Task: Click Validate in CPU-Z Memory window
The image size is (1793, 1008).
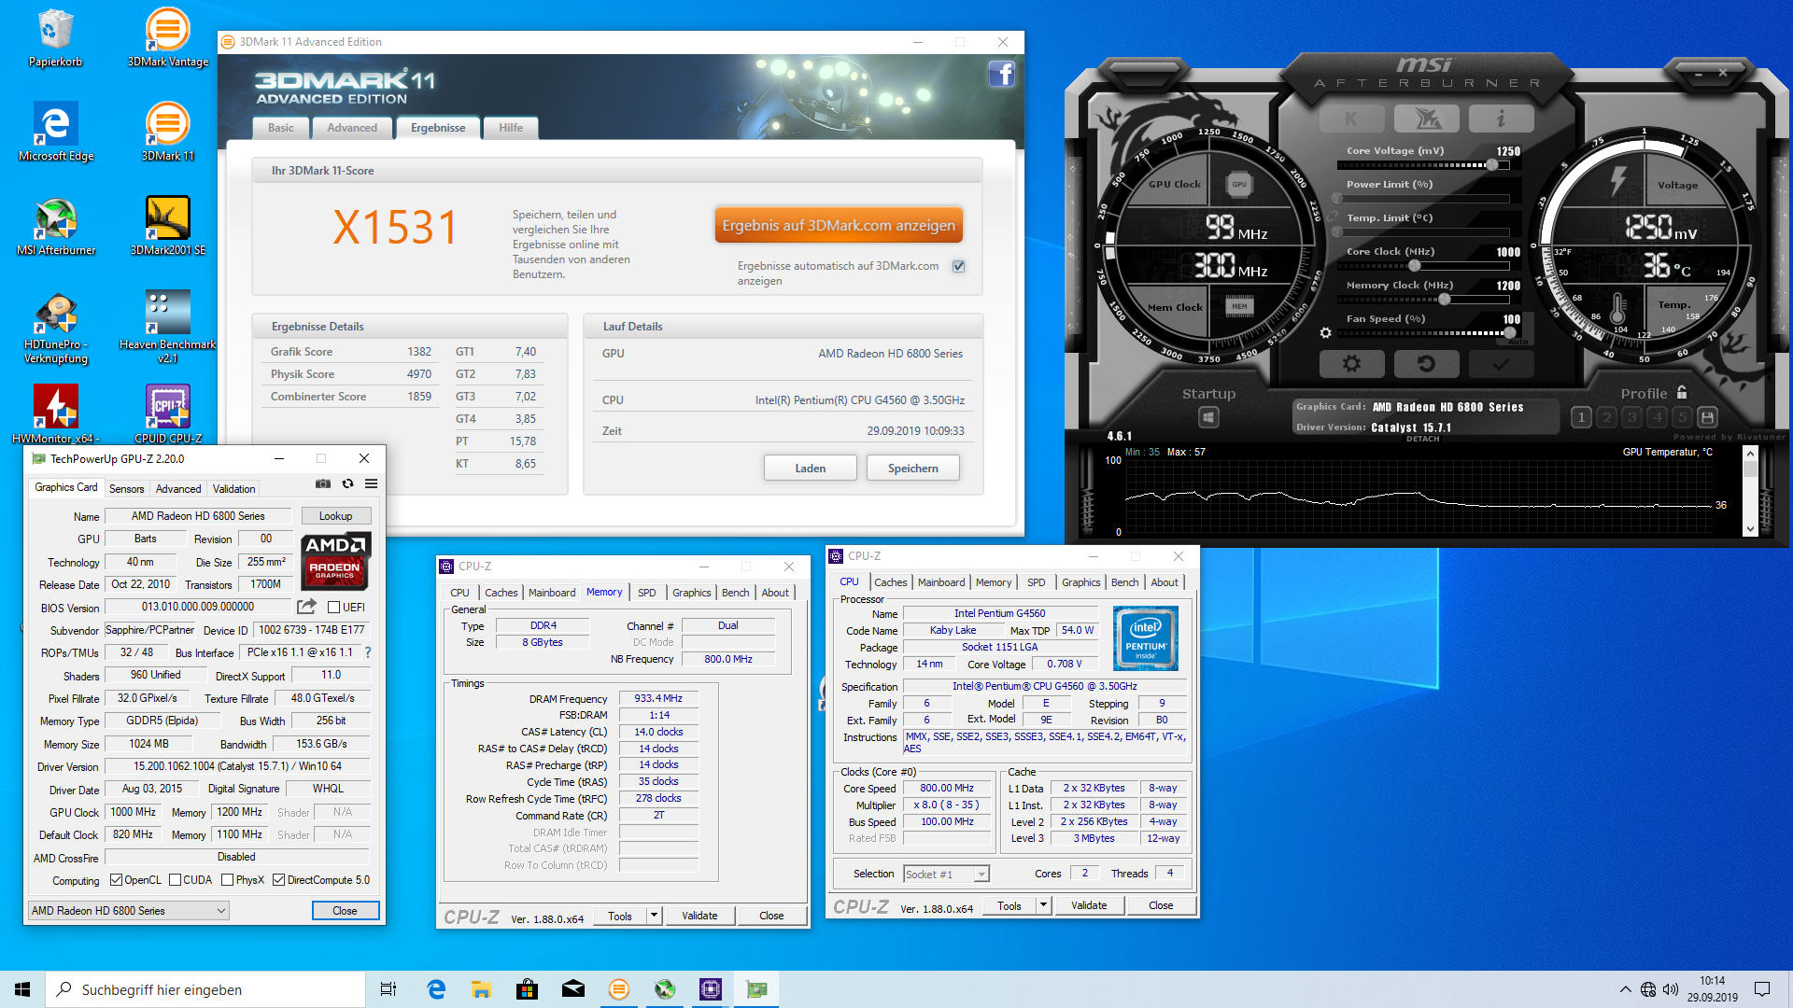Action: coord(699,916)
